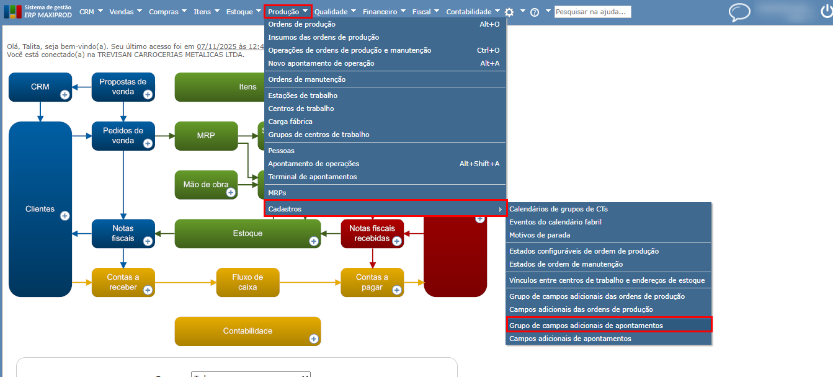Click the Contas a receber box
The image size is (833, 377).
pos(123,282)
